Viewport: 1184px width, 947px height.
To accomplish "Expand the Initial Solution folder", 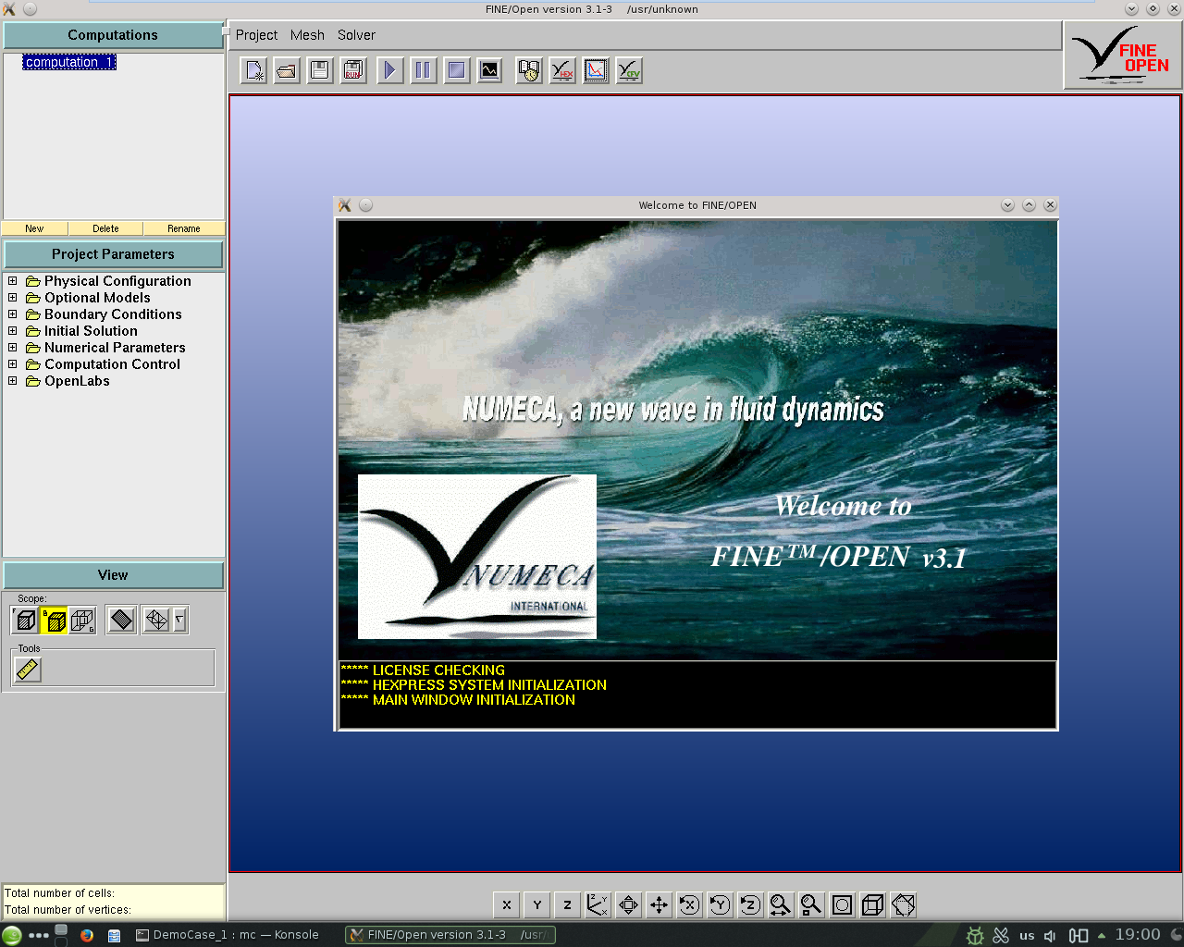I will (13, 330).
